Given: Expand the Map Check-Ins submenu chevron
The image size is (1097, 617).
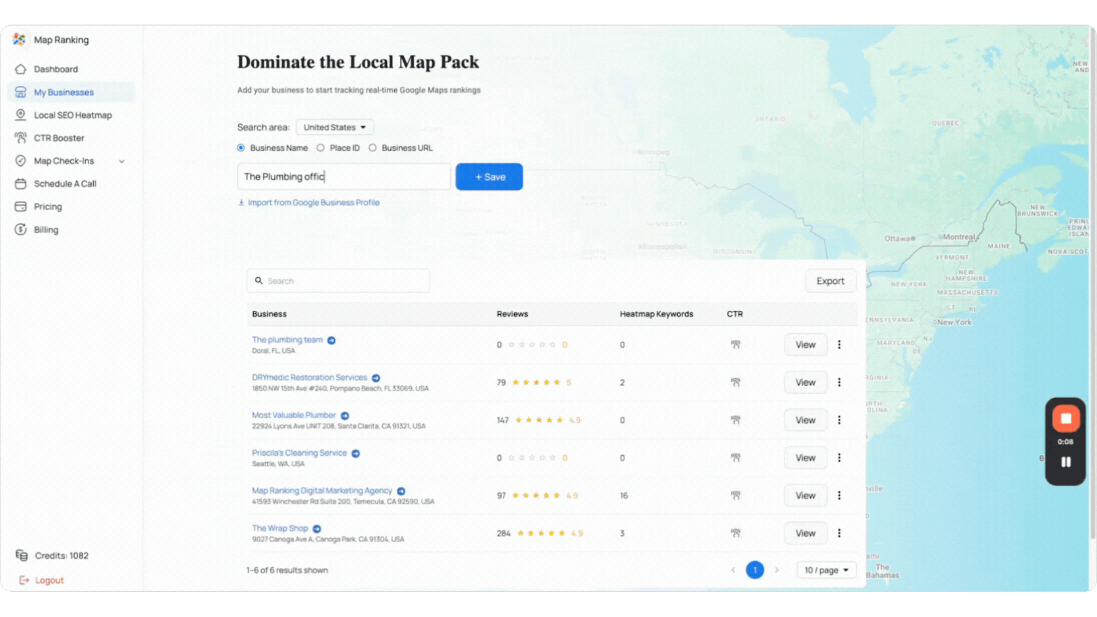Looking at the screenshot, I should coord(122,161).
